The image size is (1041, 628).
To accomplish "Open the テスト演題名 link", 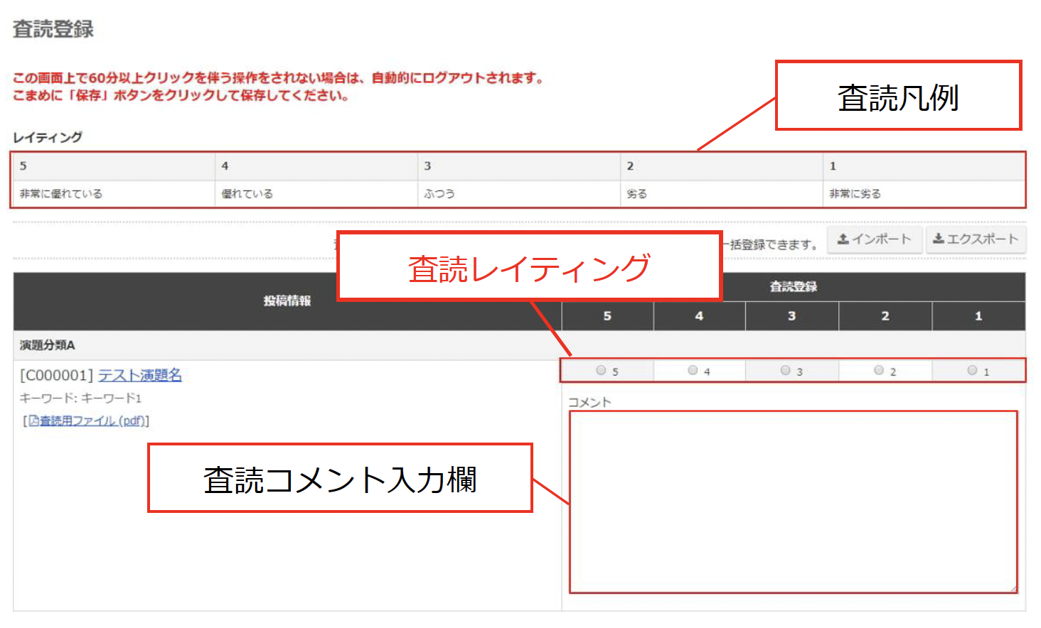I will (139, 375).
